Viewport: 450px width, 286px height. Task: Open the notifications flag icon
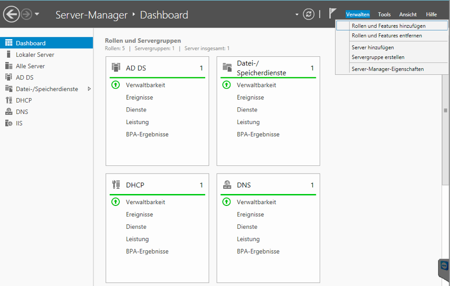click(332, 13)
